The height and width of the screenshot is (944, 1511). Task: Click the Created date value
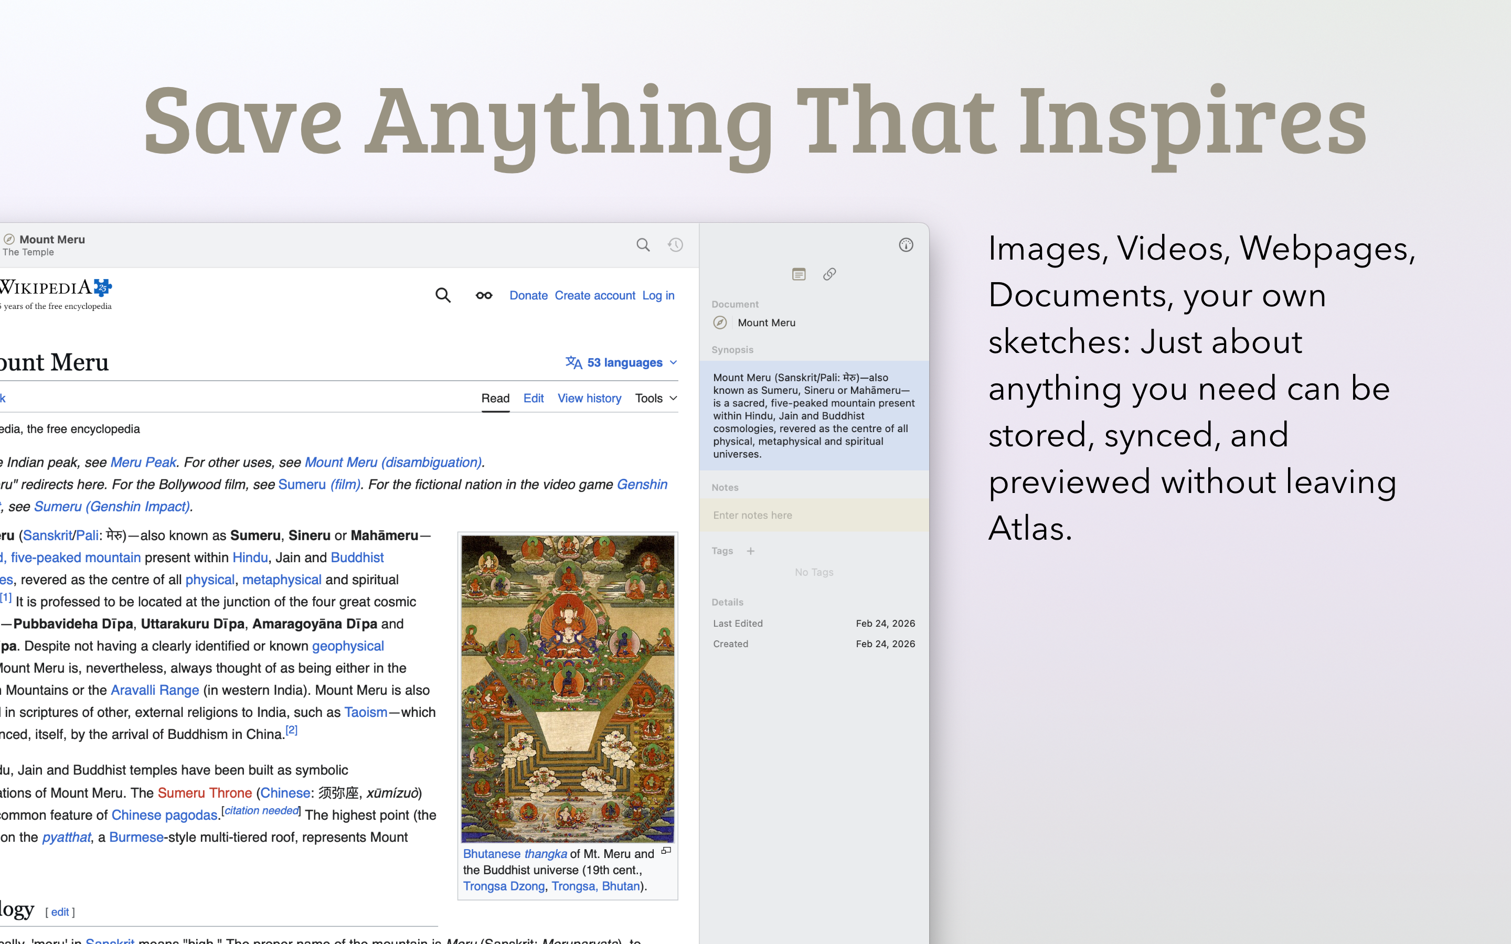pyautogui.click(x=886, y=643)
